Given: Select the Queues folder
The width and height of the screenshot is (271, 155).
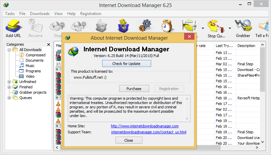Looking at the screenshot, I should click(25, 98).
